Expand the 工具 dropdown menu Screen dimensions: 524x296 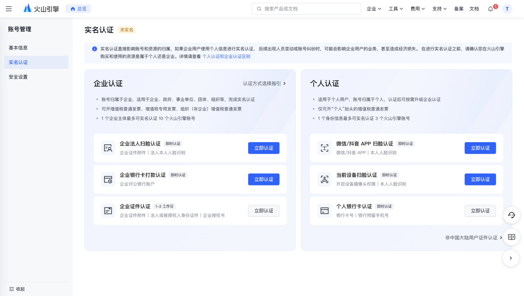[x=396, y=9]
